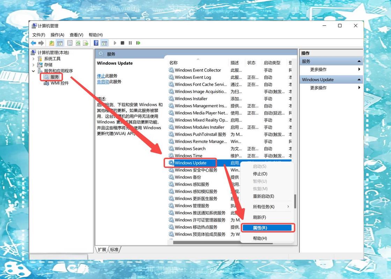
Task: Choose 帮助(H) in the context menu
Action: coord(267,238)
